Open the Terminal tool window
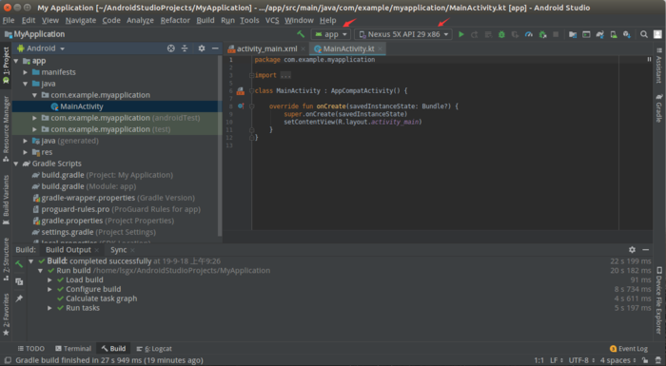This screenshot has width=666, height=366. (x=73, y=349)
